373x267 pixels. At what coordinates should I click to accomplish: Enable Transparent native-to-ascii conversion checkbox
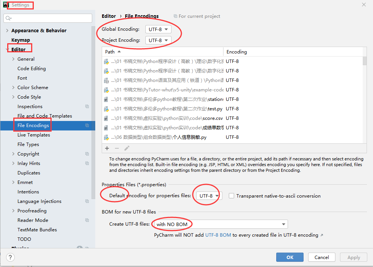tap(231, 196)
